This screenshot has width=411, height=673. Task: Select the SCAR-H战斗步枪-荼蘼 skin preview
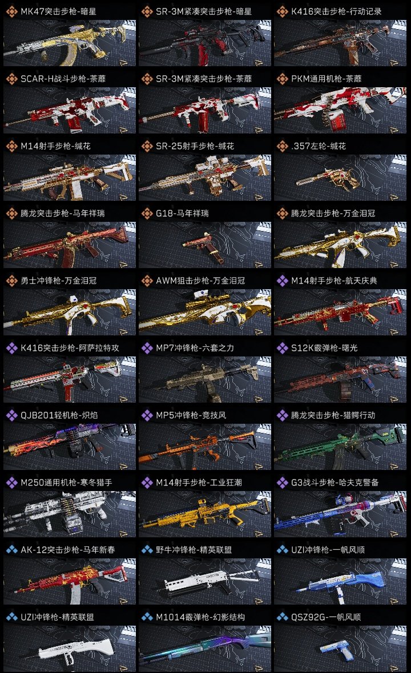[x=70, y=110]
